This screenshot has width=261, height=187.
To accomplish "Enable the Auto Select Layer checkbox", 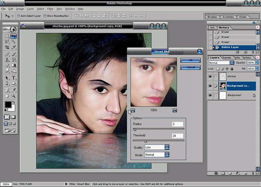I will pos(18,16).
